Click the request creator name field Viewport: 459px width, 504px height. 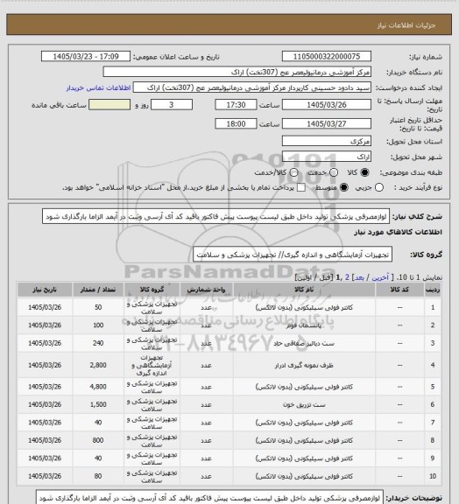click(x=252, y=87)
